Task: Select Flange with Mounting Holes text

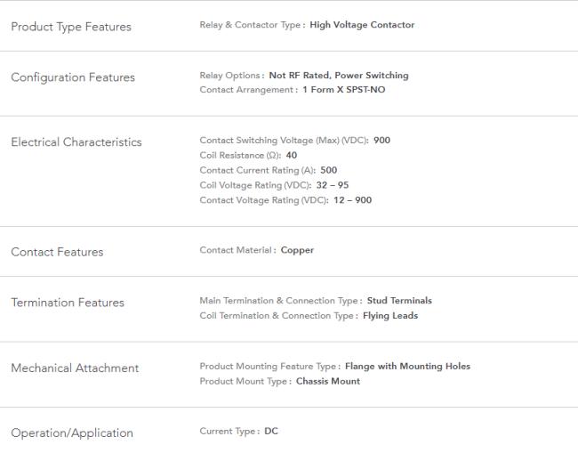Action: (407, 367)
